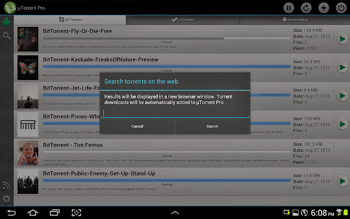Switch to the Downloading tab

tap(294, 20)
